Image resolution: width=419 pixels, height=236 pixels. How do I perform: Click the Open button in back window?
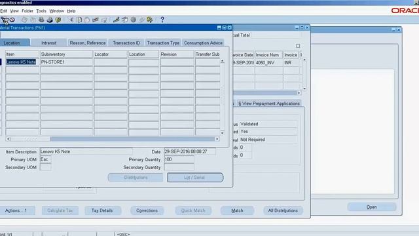(x=372, y=207)
